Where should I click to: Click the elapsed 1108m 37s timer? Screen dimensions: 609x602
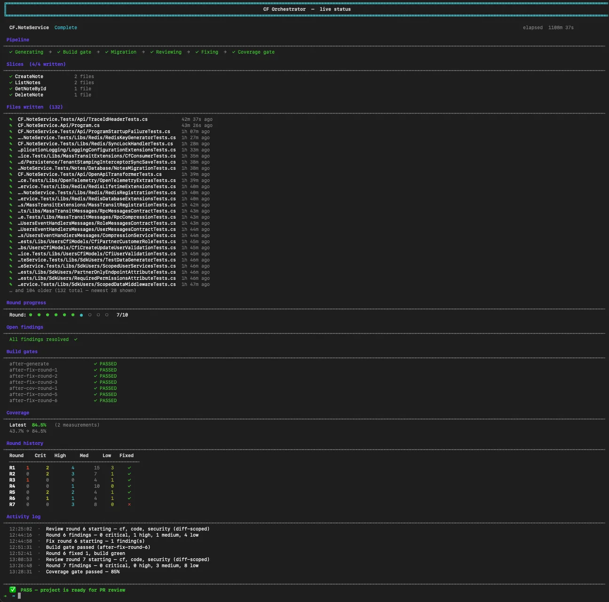(548, 28)
